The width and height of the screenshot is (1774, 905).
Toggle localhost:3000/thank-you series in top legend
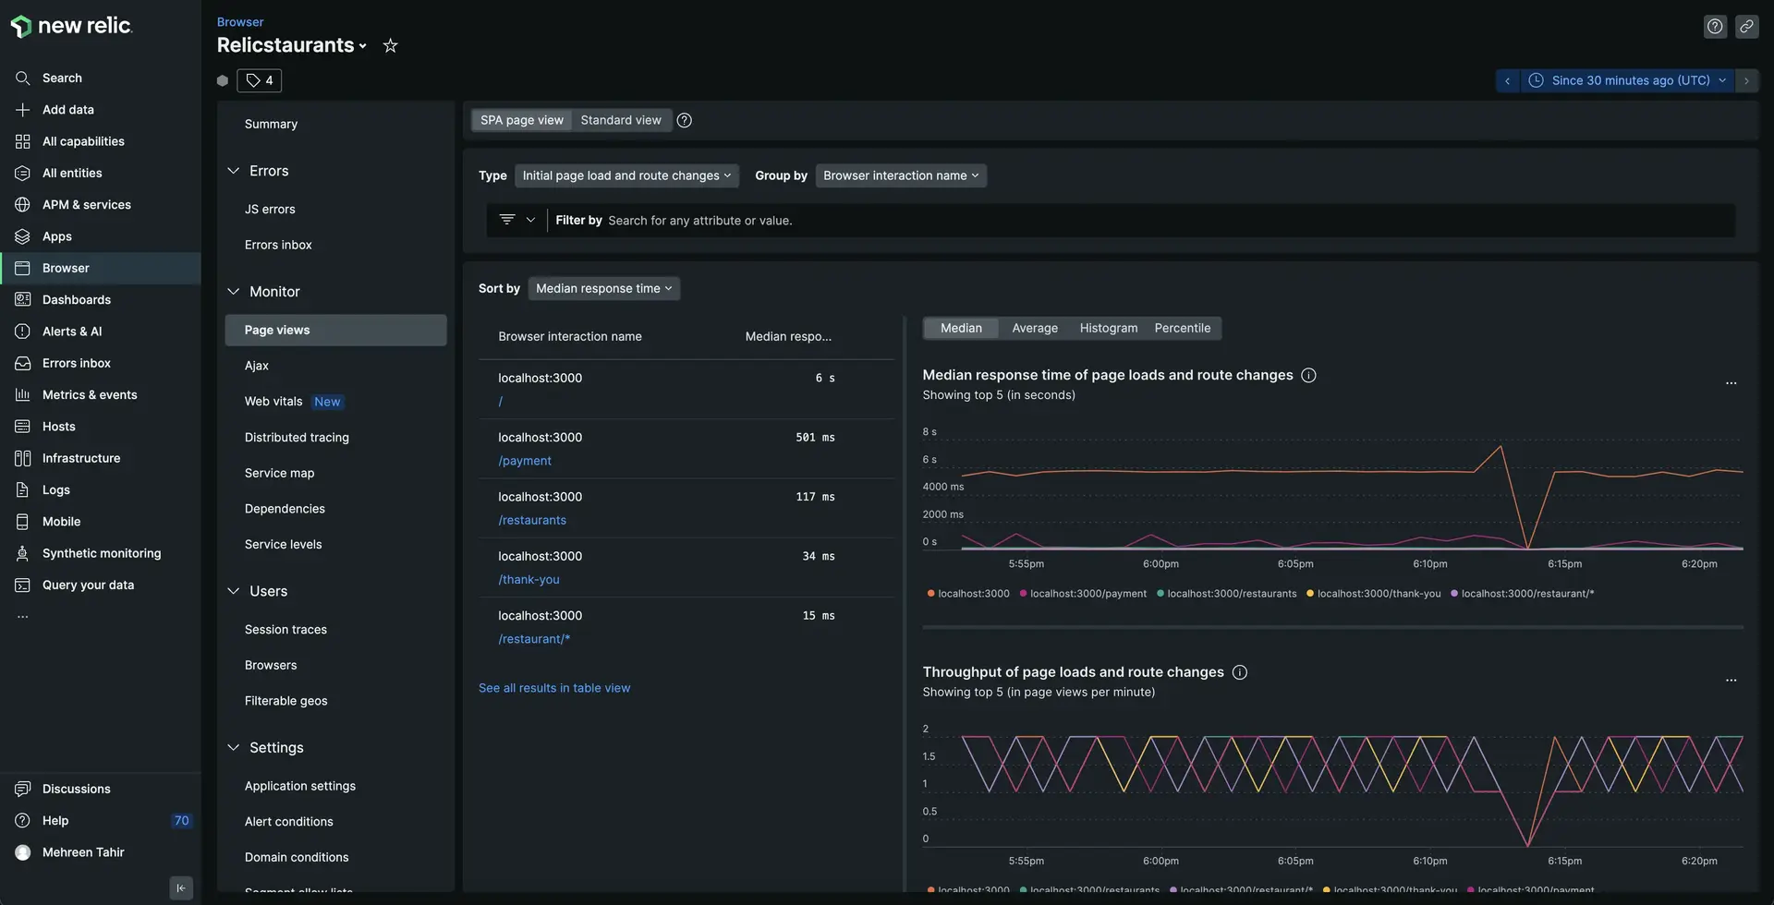[1374, 594]
